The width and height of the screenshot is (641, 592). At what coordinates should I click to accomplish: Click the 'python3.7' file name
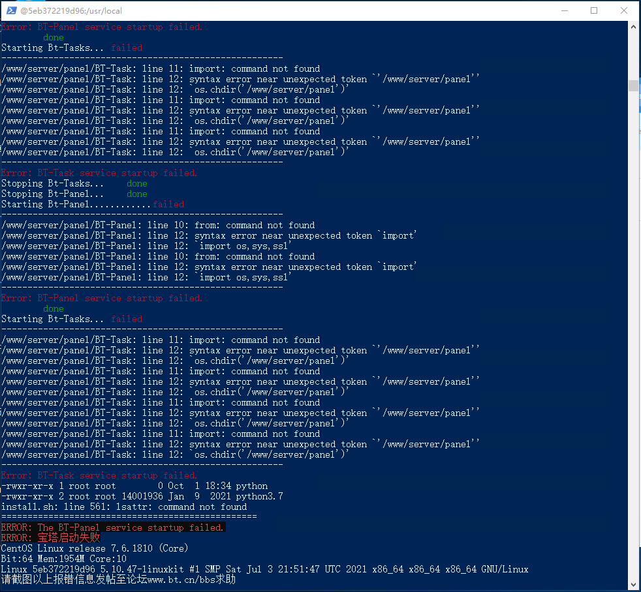pos(259,496)
